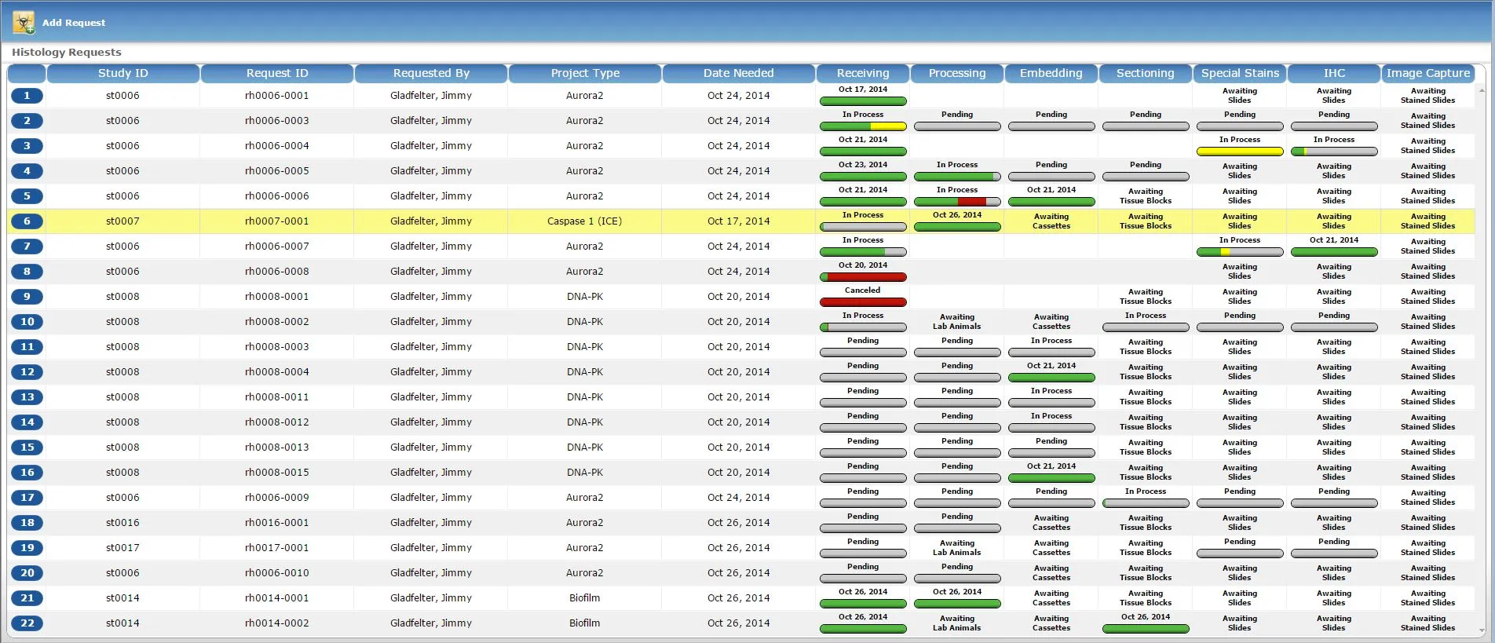Select row number 6 badge
The width and height of the screenshot is (1495, 643).
[27, 221]
